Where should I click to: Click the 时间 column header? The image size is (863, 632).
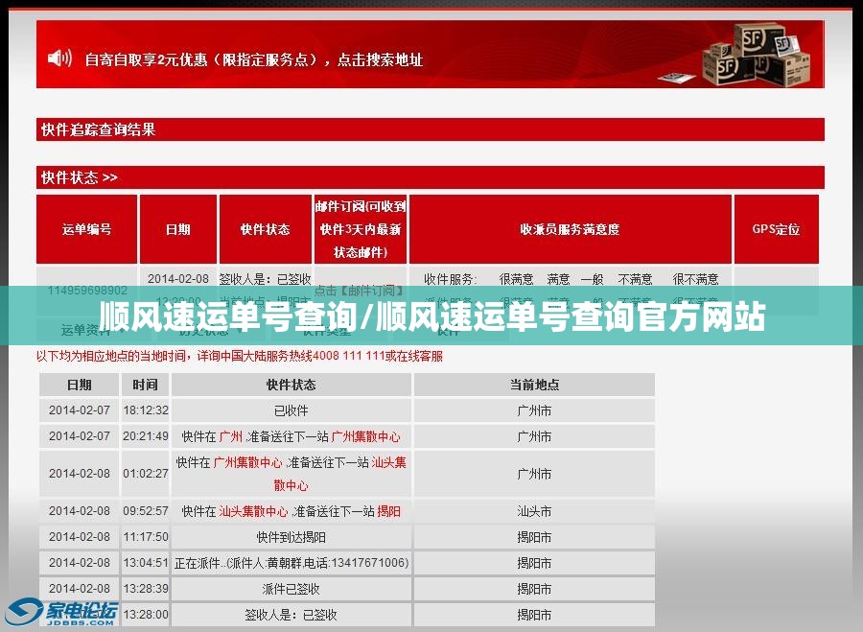(x=146, y=385)
